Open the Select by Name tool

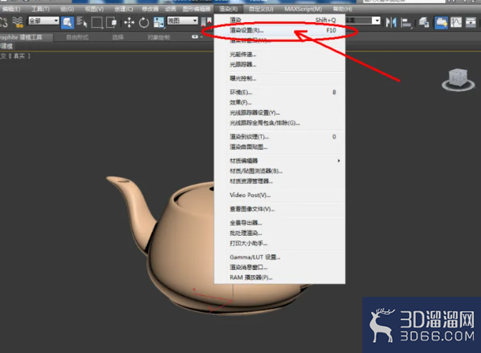(81, 22)
